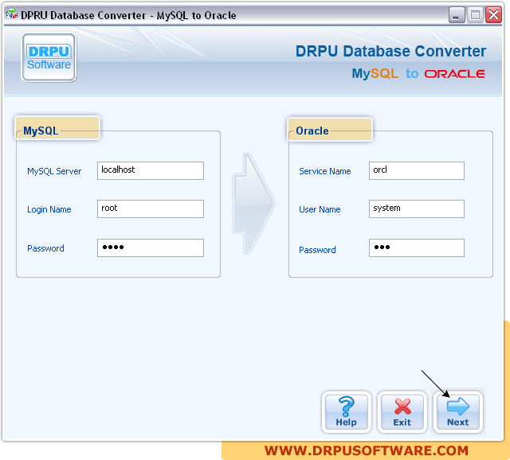The image size is (510, 460).
Task: Maximize the Database Converter window
Action: point(475,14)
